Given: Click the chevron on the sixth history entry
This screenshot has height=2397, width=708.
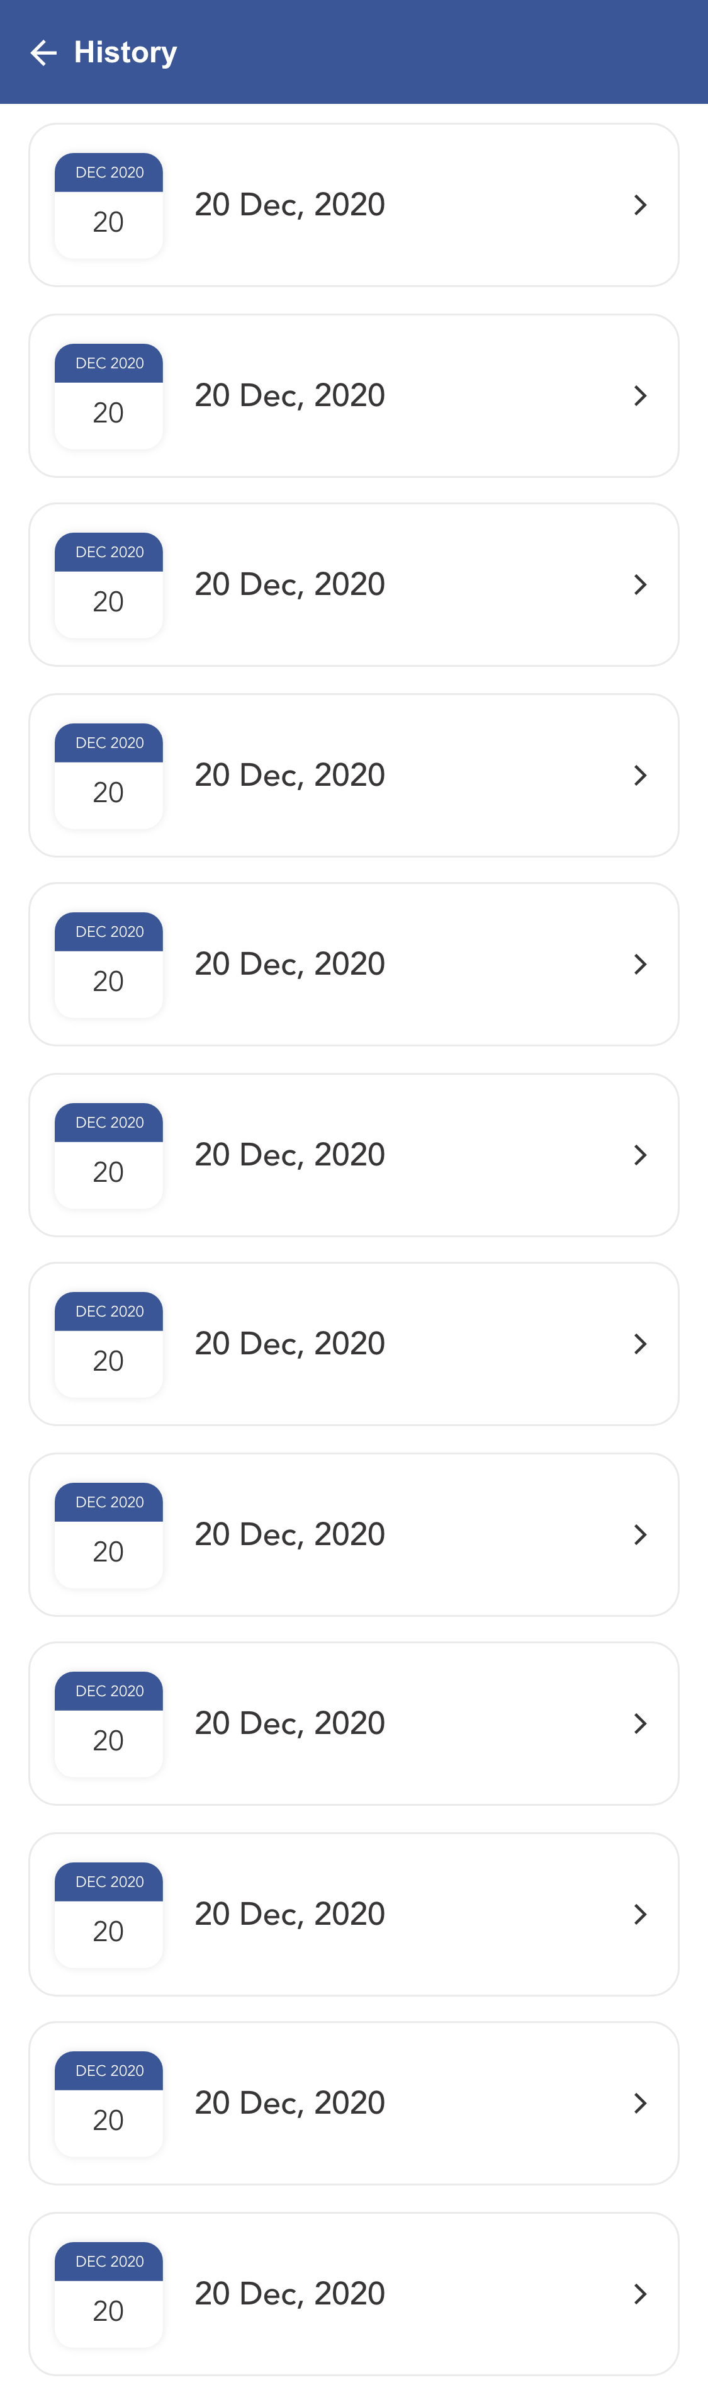Looking at the screenshot, I should [x=640, y=1155].
